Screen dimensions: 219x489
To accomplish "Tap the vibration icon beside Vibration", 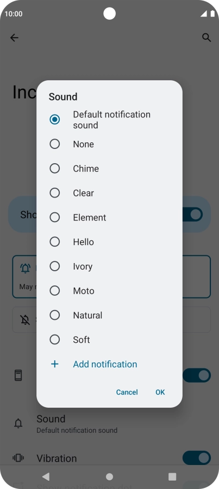I will 18,458.
